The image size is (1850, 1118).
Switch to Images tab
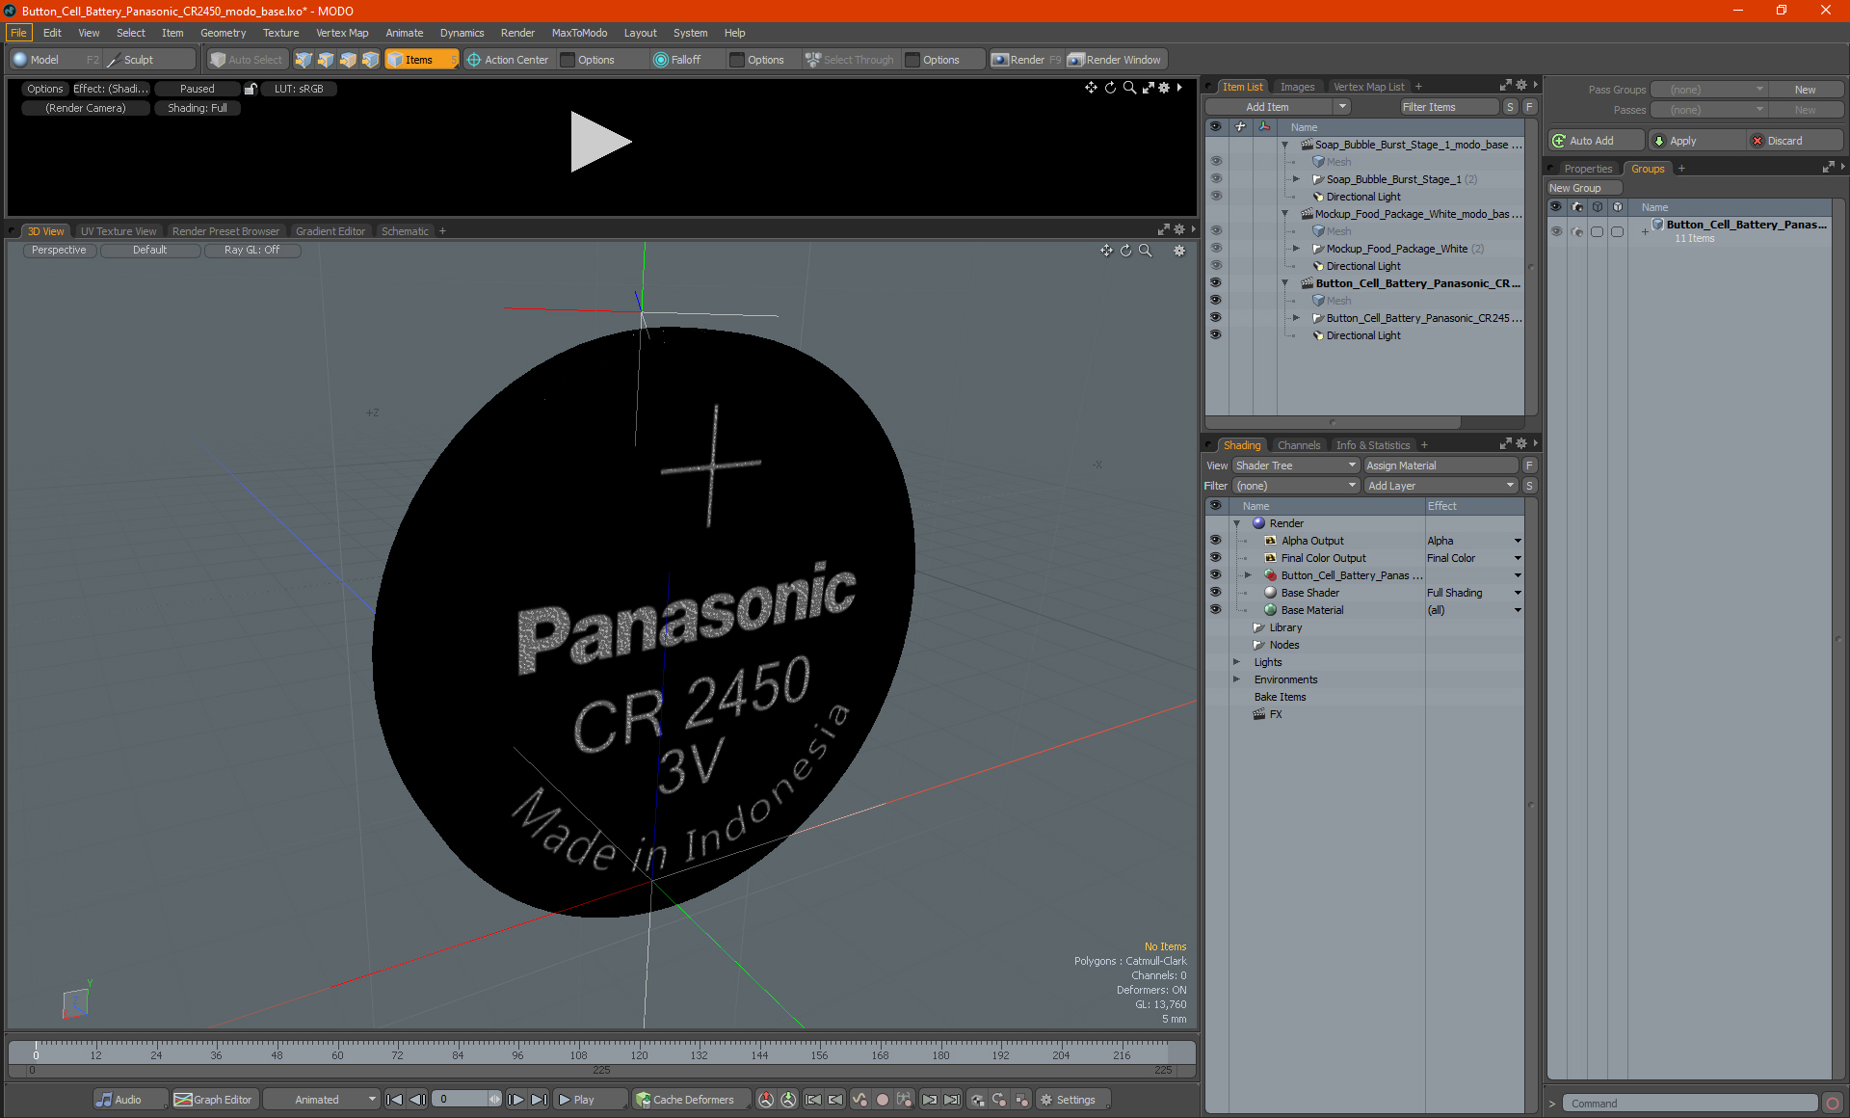coord(1297,87)
